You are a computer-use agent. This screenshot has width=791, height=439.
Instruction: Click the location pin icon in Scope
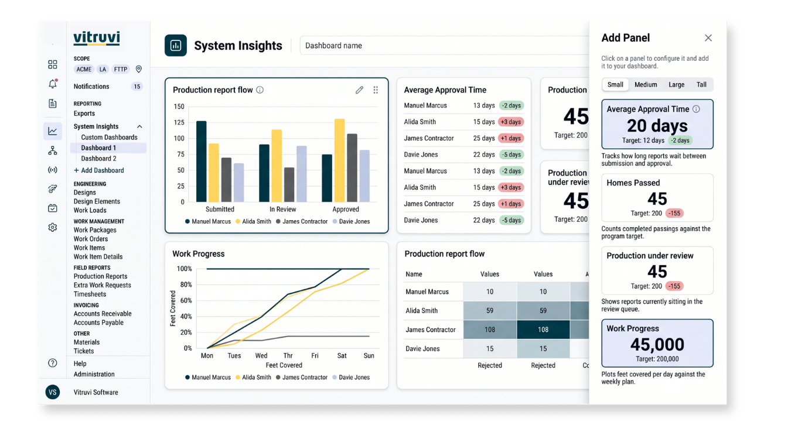[139, 69]
